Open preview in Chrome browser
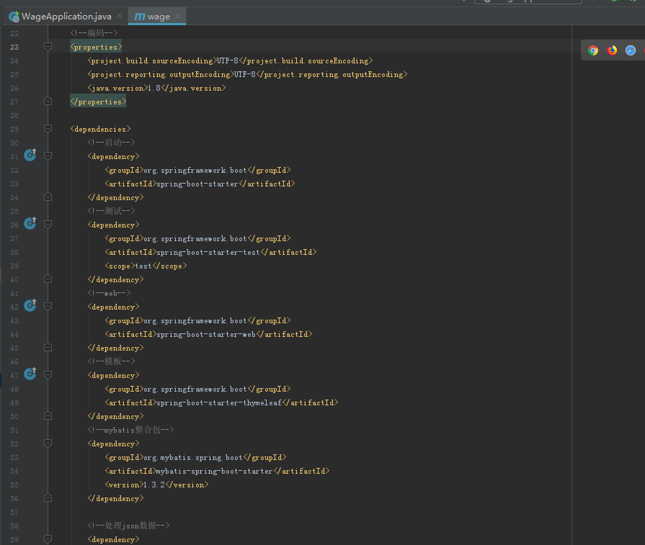 click(593, 50)
